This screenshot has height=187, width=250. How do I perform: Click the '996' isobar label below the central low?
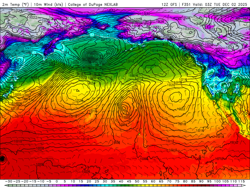[95, 62]
